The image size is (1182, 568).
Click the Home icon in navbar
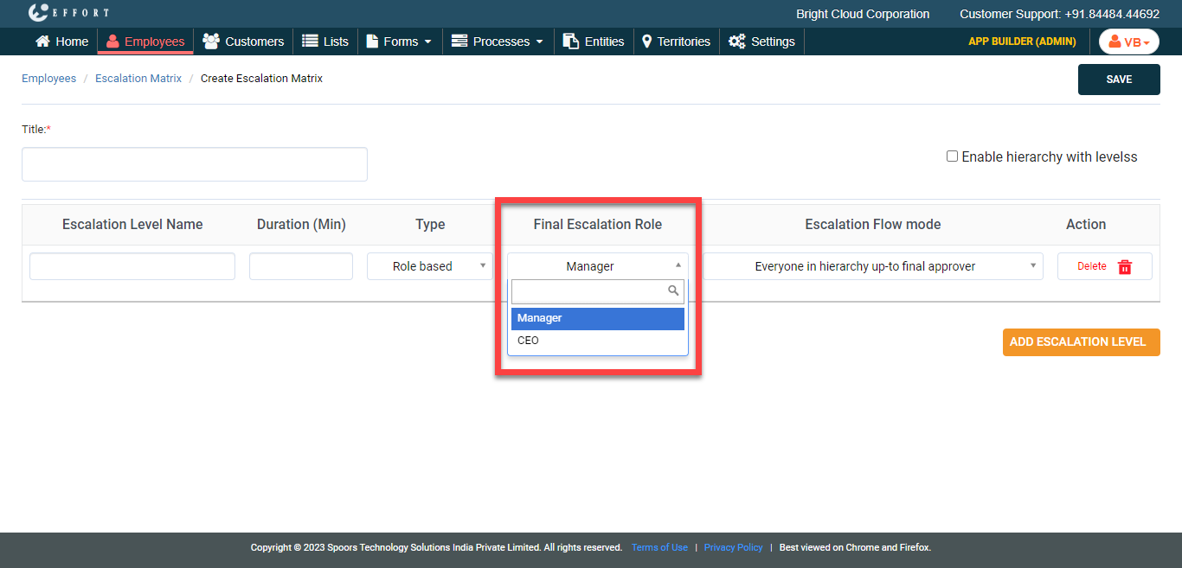pos(42,41)
